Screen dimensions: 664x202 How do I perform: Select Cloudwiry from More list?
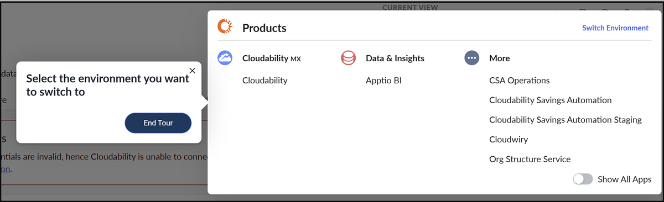[509, 140]
